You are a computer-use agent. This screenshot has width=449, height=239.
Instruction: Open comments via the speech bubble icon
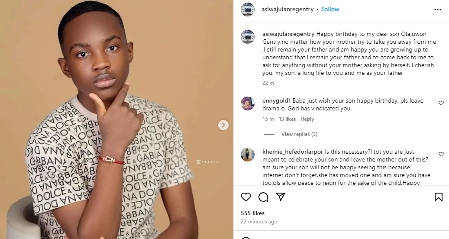263,197
